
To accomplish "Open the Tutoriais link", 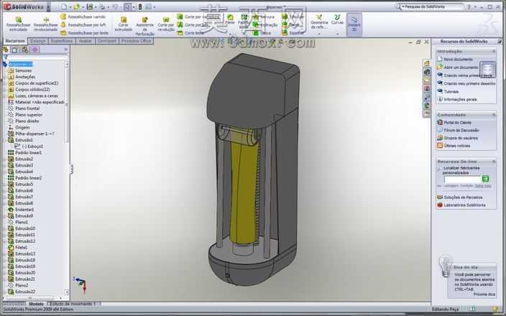I will tap(451, 92).
